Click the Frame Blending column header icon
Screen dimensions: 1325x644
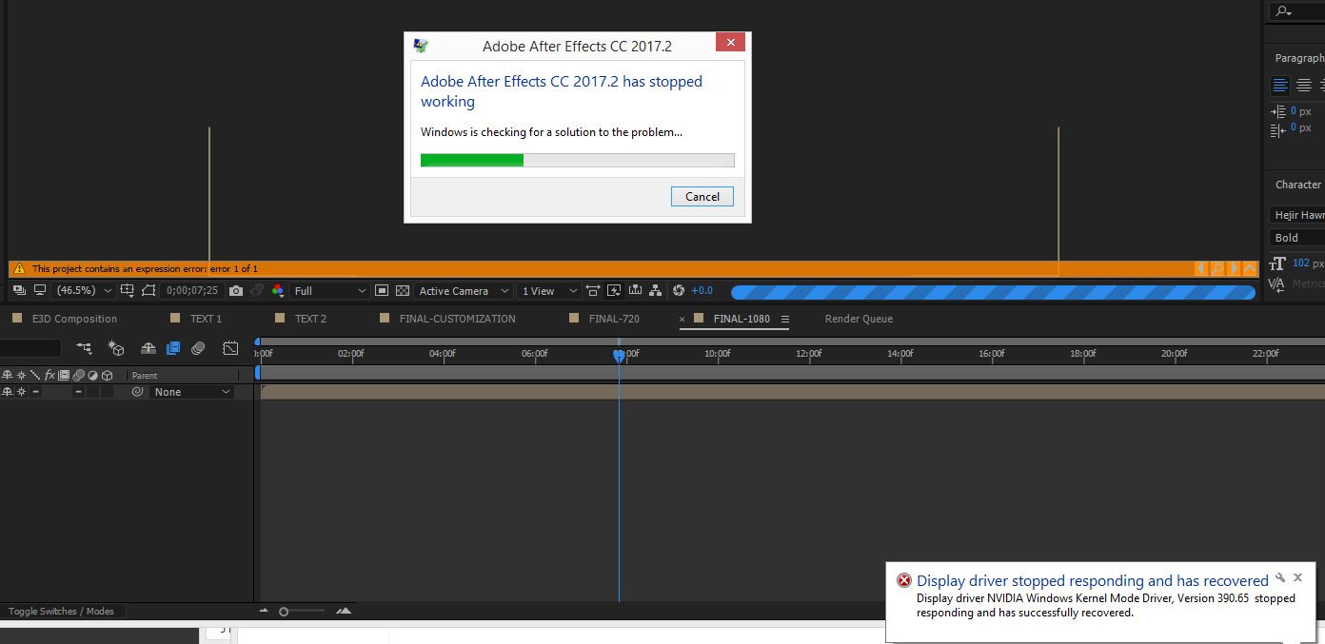click(64, 375)
